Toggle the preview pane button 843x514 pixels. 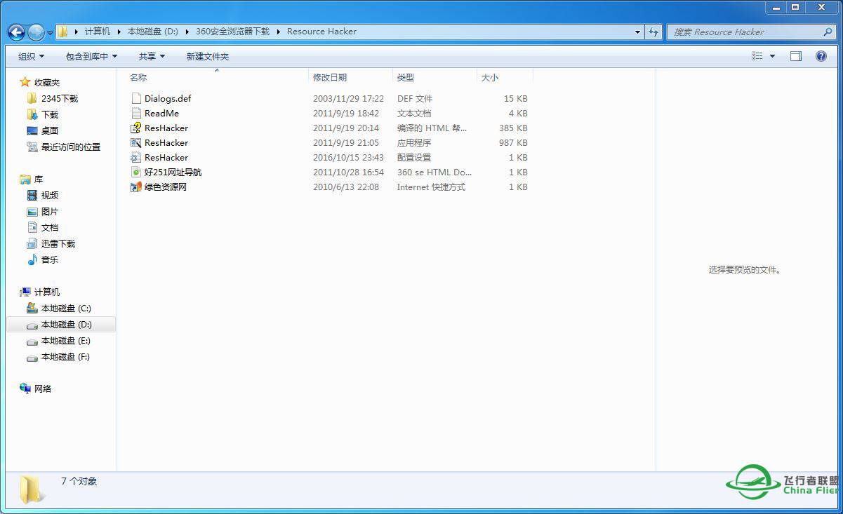pos(795,56)
